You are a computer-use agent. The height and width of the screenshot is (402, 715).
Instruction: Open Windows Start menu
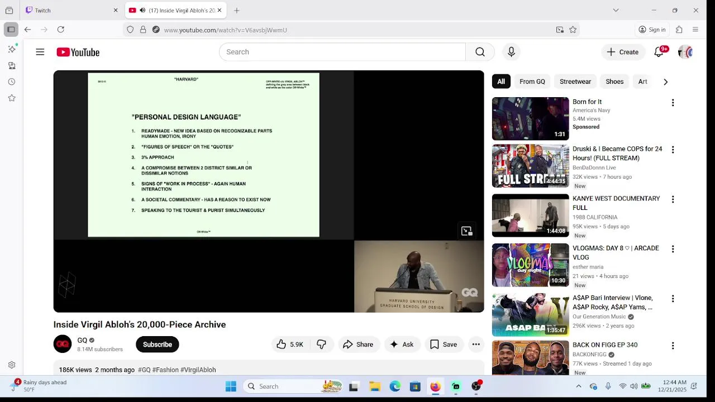pyautogui.click(x=231, y=386)
